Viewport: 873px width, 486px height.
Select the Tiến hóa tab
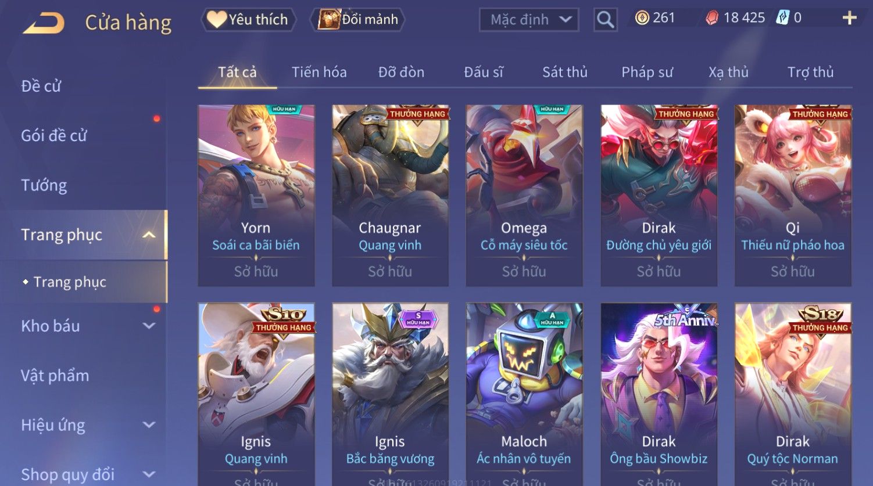pyautogui.click(x=319, y=72)
